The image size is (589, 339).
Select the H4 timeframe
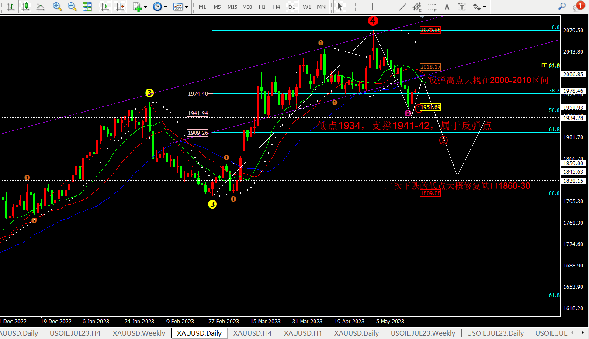(277, 7)
